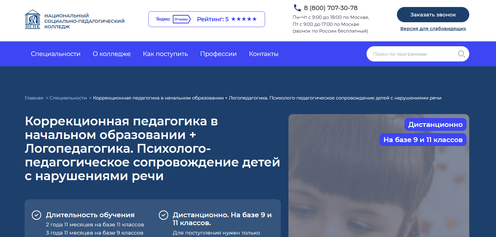Screen dimensions: 496x237
Task: Select the Длительность обучения heading text
Action: [90, 215]
